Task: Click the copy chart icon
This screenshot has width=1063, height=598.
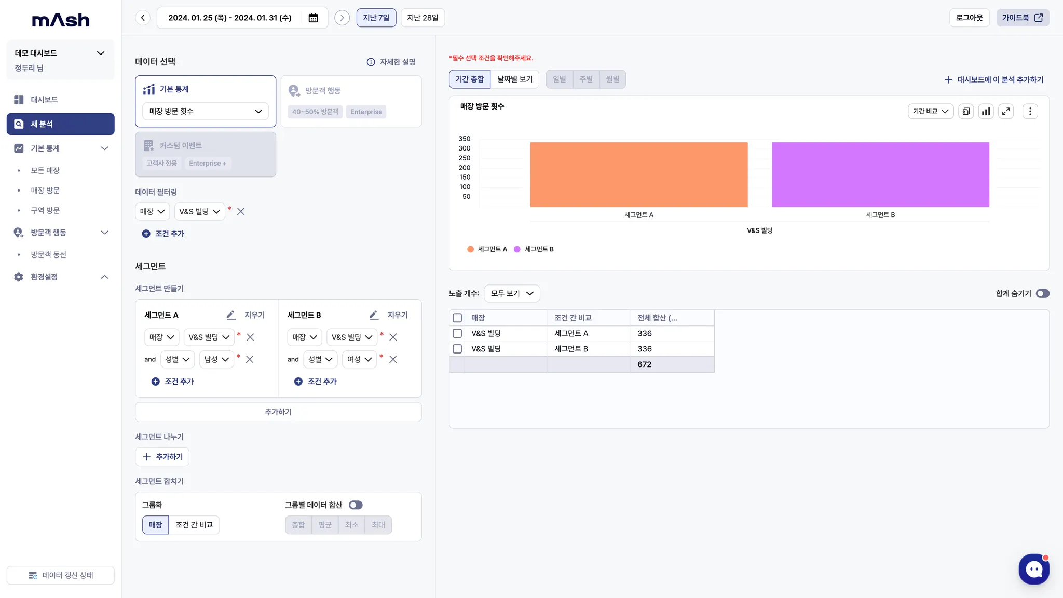Action: (x=965, y=111)
